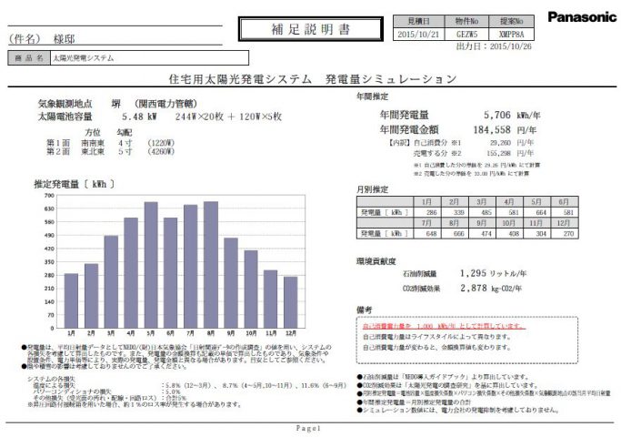Click the 住宅用太陽光発電システム 発電量シミュレーション heading
This screenshot has width=621, height=437.
click(313, 79)
